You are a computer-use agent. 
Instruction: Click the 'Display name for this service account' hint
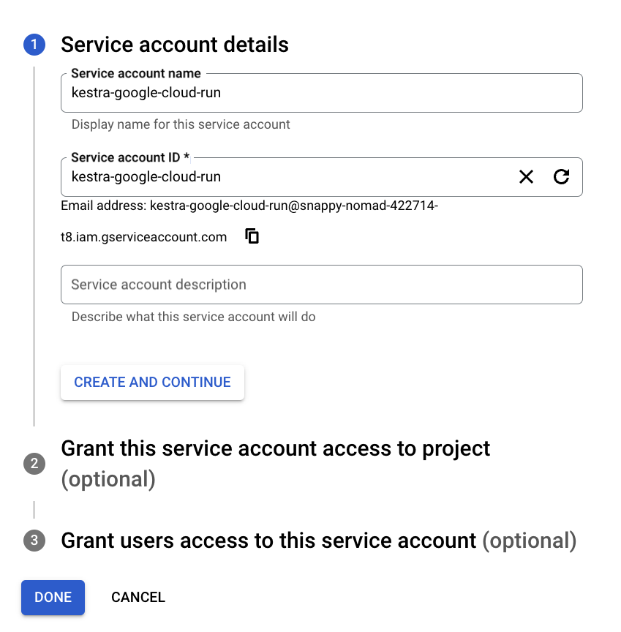coord(181,124)
